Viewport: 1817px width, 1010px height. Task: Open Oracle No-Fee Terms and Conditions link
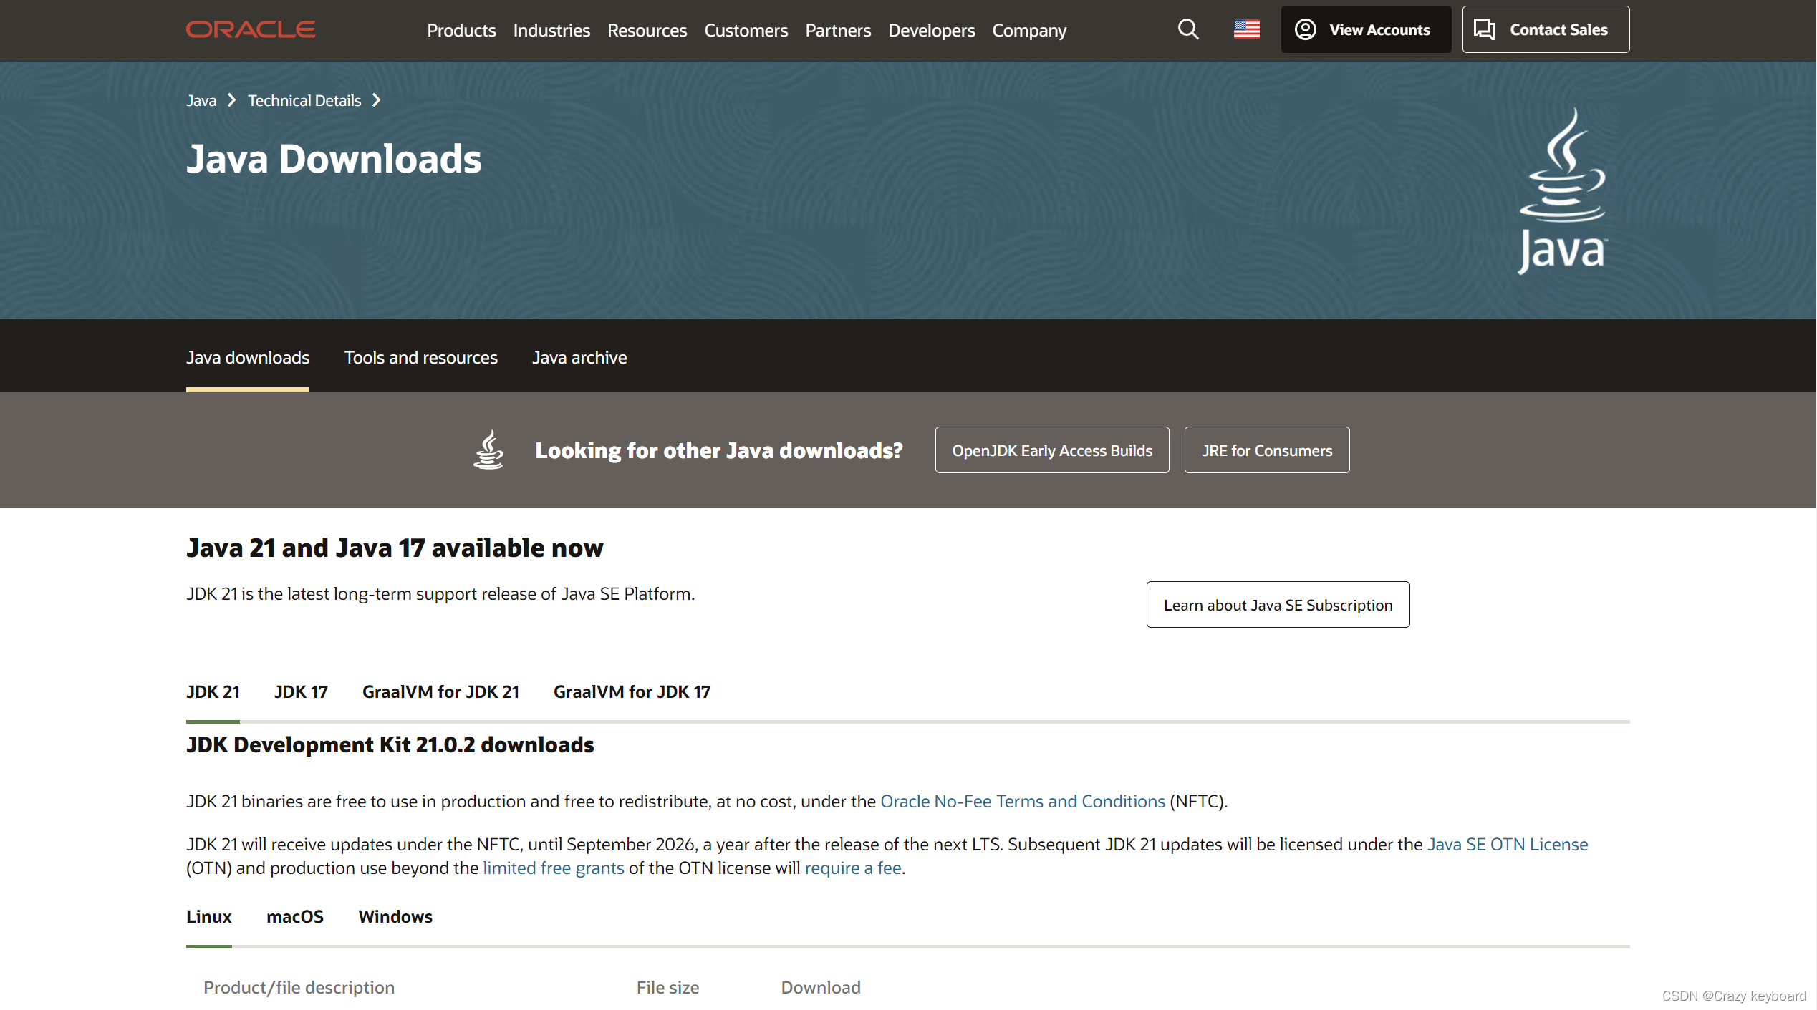click(x=1023, y=801)
